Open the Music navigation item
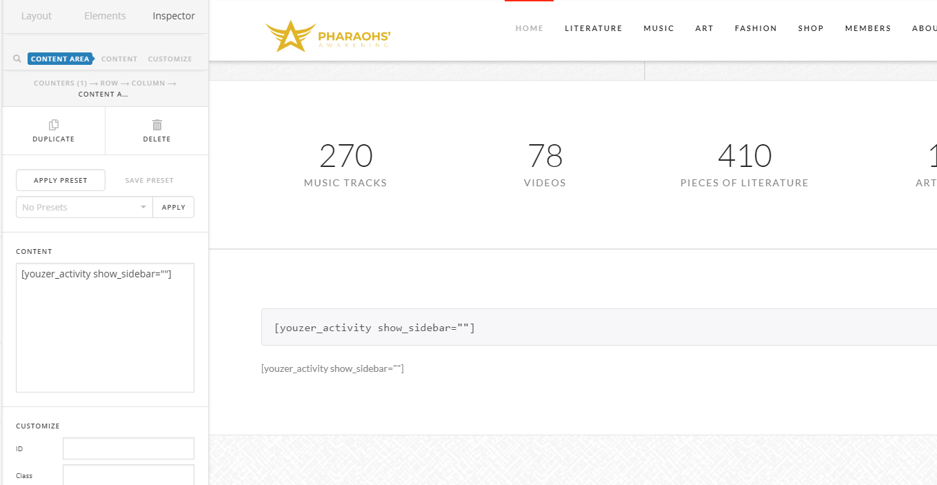Image resolution: width=937 pixels, height=485 pixels. pyautogui.click(x=658, y=28)
